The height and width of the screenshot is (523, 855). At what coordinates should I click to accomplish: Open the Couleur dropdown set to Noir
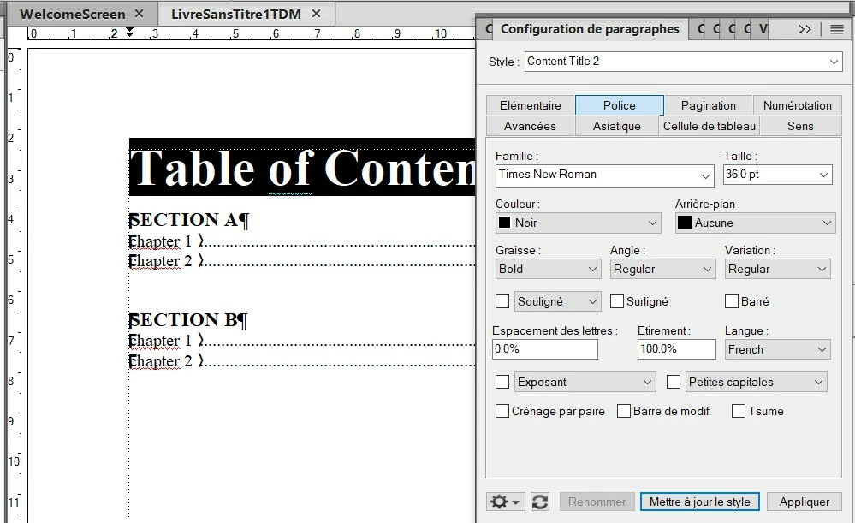[x=578, y=223]
